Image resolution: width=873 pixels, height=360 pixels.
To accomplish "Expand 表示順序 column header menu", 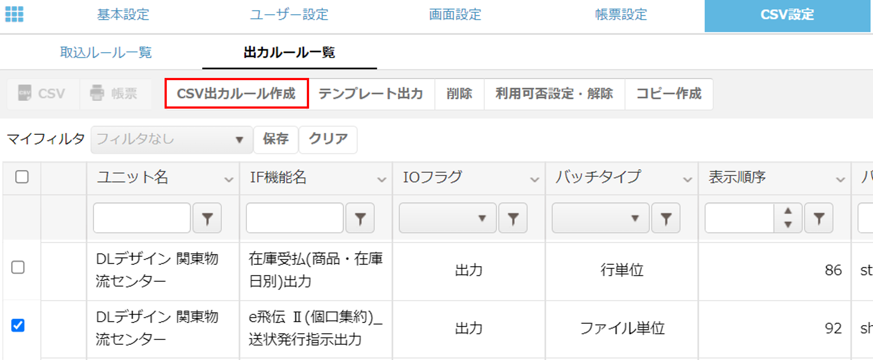I will point(840,179).
